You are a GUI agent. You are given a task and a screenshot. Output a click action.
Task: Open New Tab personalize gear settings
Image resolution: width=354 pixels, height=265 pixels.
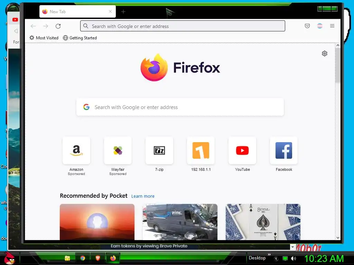tap(324, 53)
